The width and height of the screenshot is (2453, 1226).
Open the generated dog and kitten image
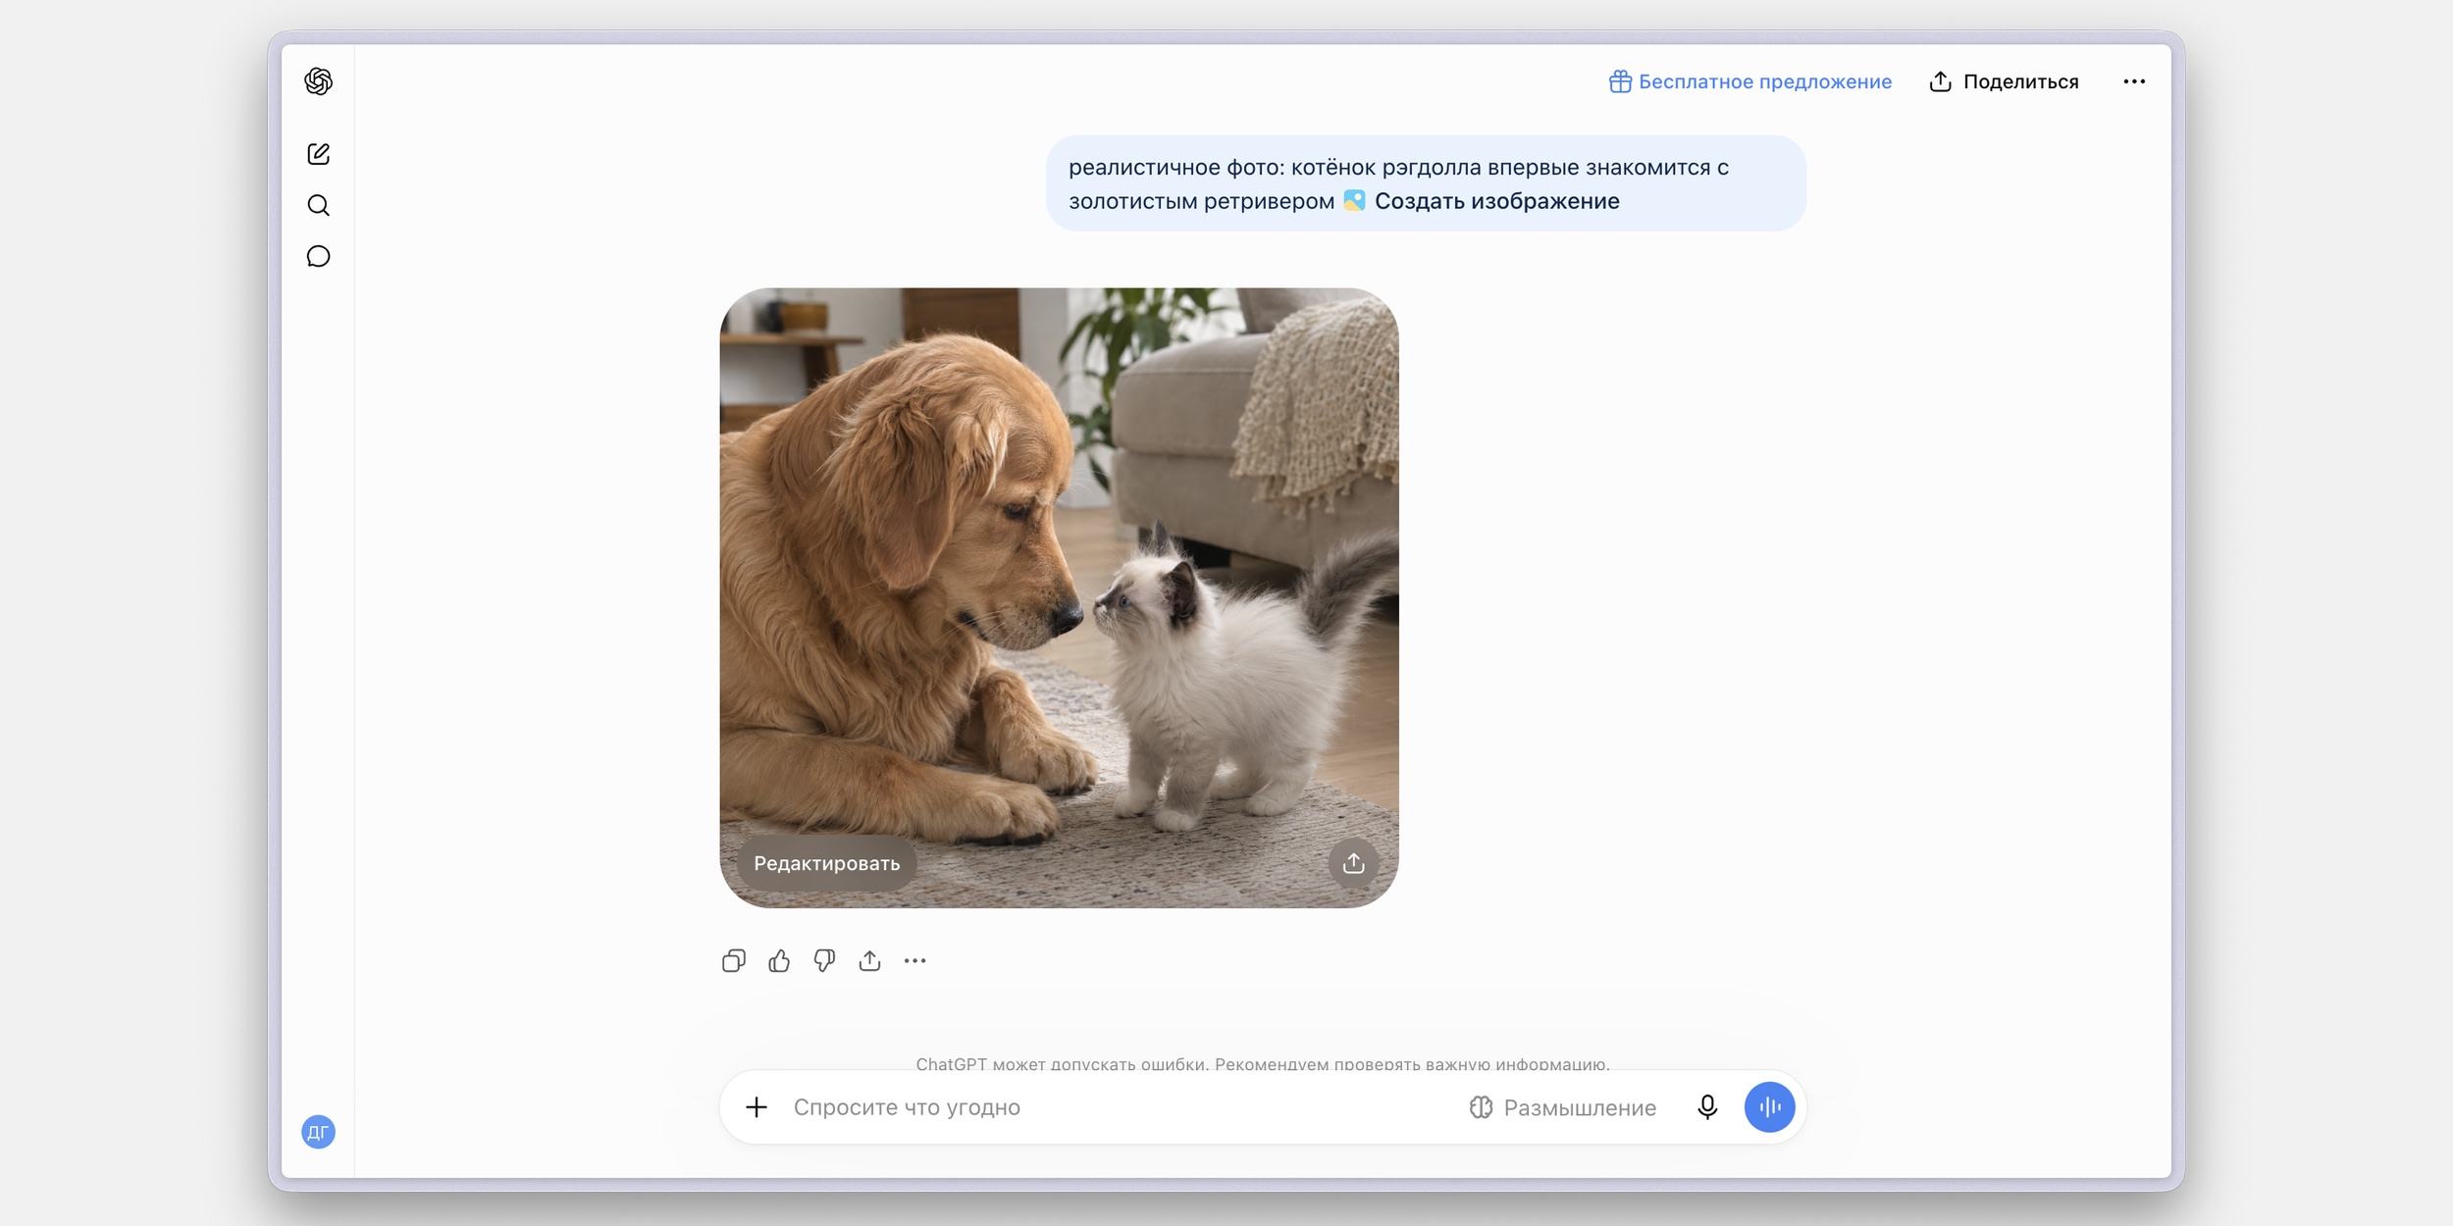1059,597
